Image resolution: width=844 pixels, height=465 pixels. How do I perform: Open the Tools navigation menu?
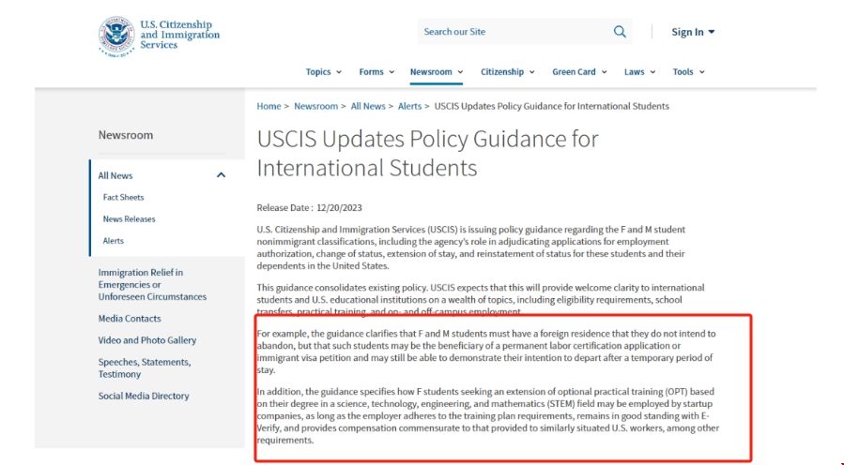pyautogui.click(x=688, y=72)
